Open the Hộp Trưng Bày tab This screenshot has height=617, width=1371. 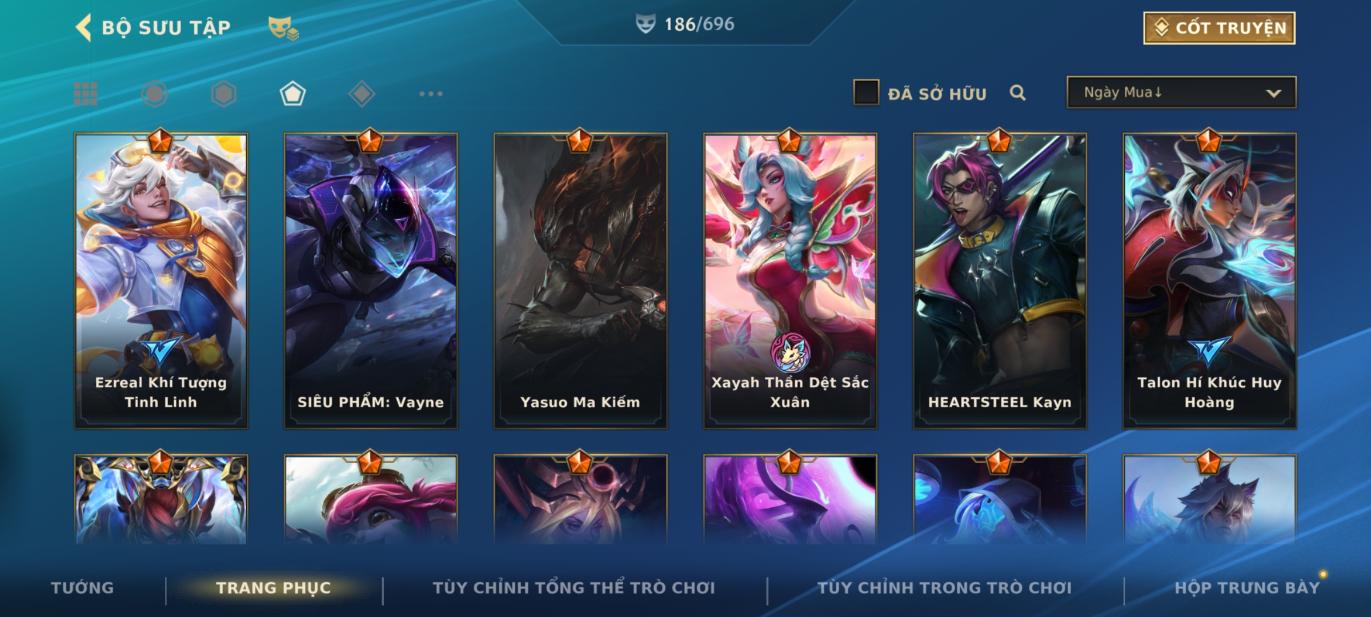(x=1247, y=588)
